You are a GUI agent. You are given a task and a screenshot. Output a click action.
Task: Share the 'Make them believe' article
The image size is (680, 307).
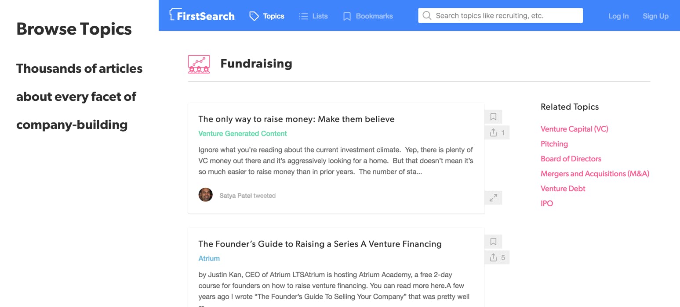pyautogui.click(x=493, y=132)
